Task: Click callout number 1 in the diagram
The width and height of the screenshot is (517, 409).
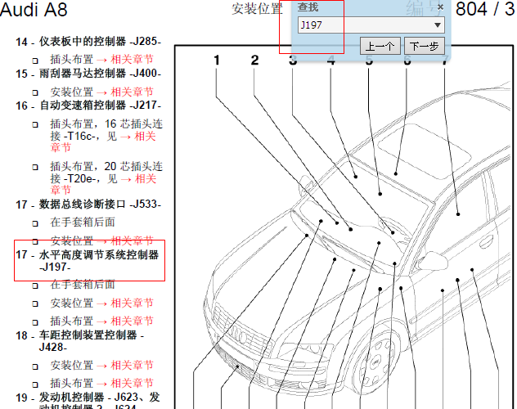Action: pyautogui.click(x=216, y=60)
